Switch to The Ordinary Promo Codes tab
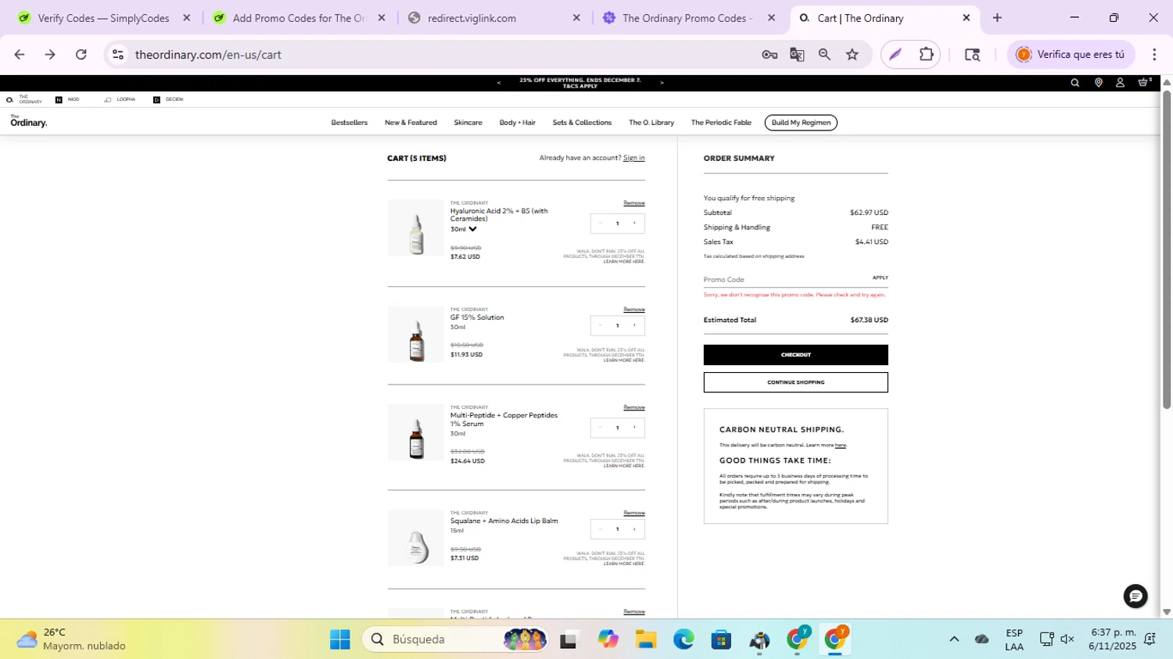The width and height of the screenshot is (1173, 659). [x=687, y=18]
